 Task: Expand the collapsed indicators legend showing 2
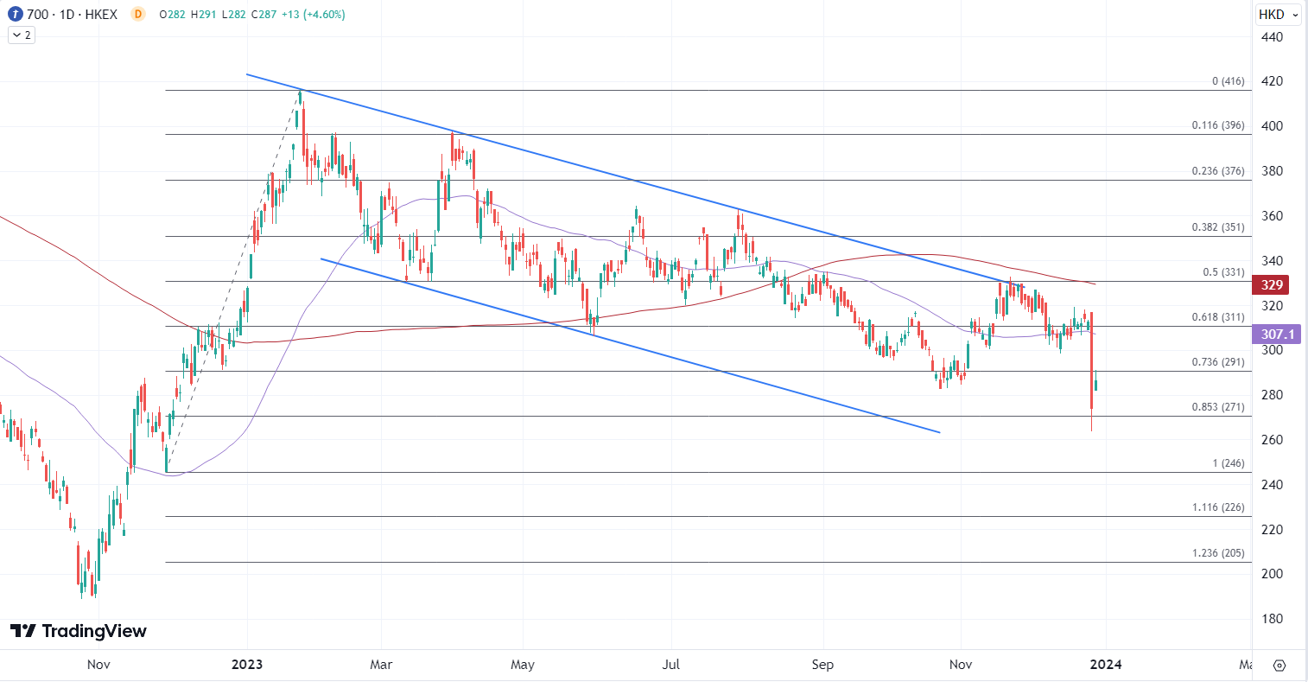click(22, 35)
